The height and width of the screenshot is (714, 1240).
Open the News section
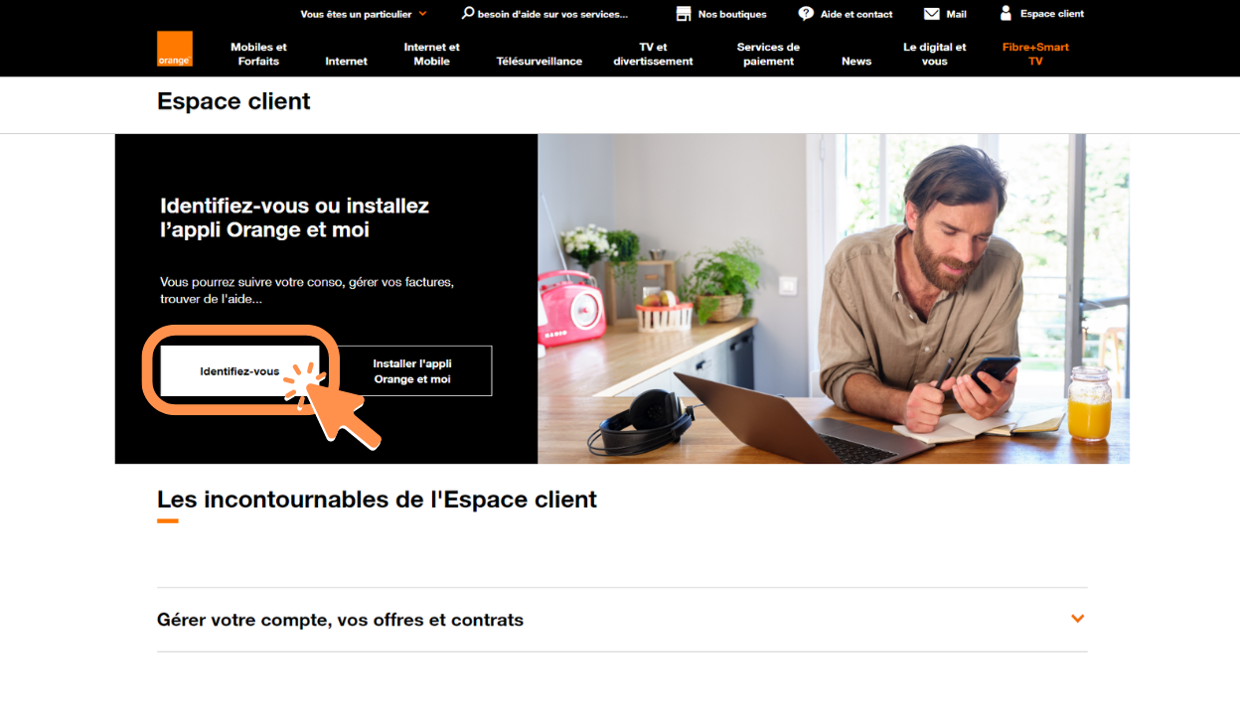click(x=855, y=61)
